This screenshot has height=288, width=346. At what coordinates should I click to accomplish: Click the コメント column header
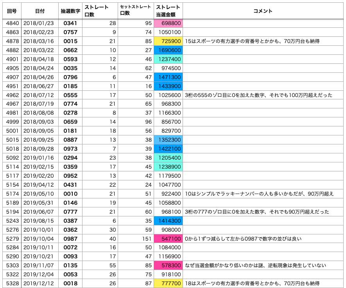(263, 11)
